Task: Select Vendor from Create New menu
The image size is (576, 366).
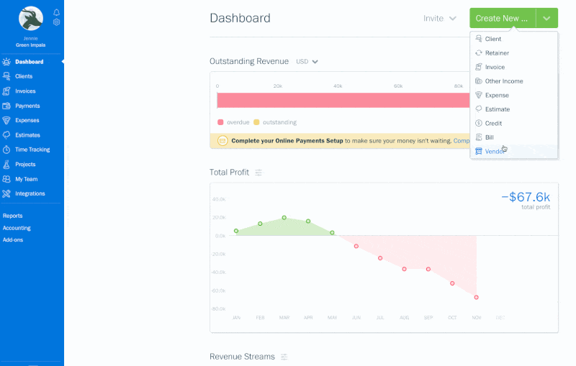Action: 494,152
